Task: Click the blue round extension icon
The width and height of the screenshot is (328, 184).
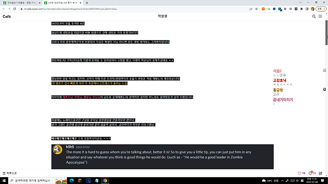Action: (274, 9)
